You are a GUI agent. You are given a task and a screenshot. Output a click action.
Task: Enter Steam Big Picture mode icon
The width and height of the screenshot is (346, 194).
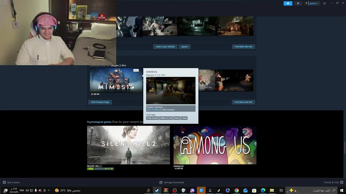coord(325,3)
